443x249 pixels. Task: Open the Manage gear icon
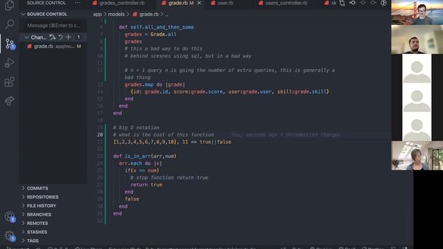click(10, 236)
